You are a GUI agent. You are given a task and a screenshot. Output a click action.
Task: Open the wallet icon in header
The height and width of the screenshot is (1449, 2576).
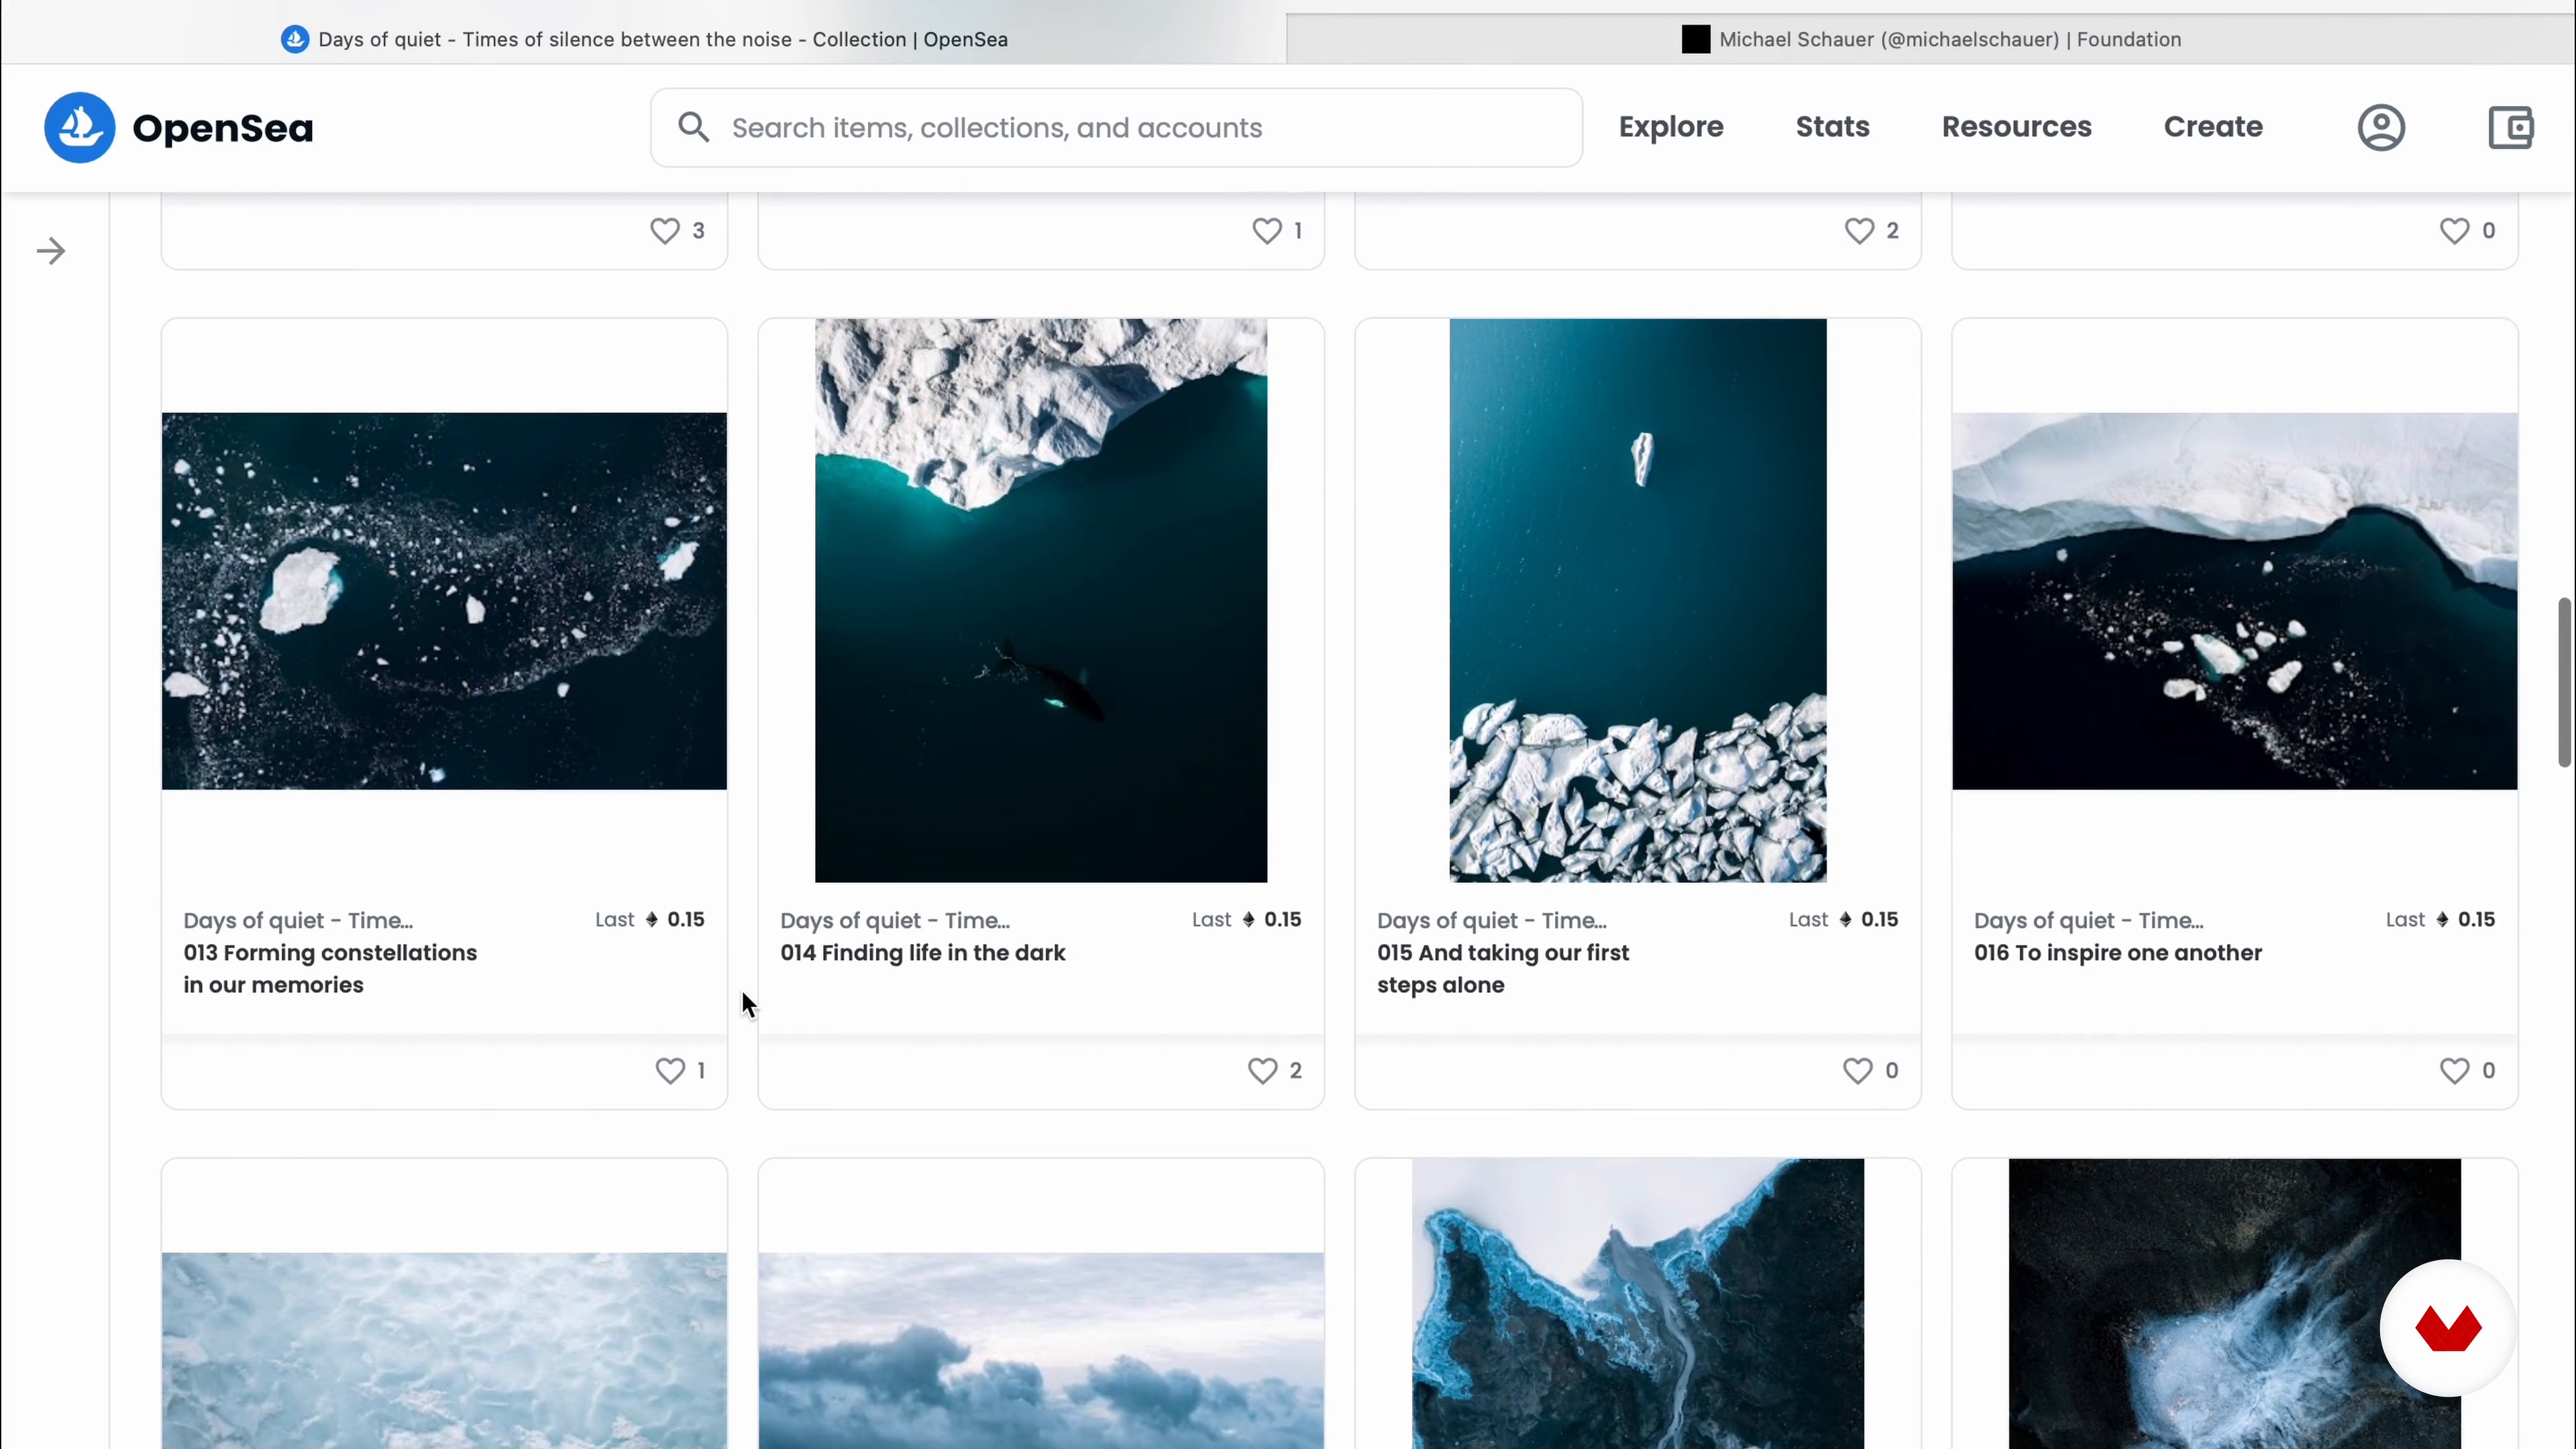tap(2510, 128)
